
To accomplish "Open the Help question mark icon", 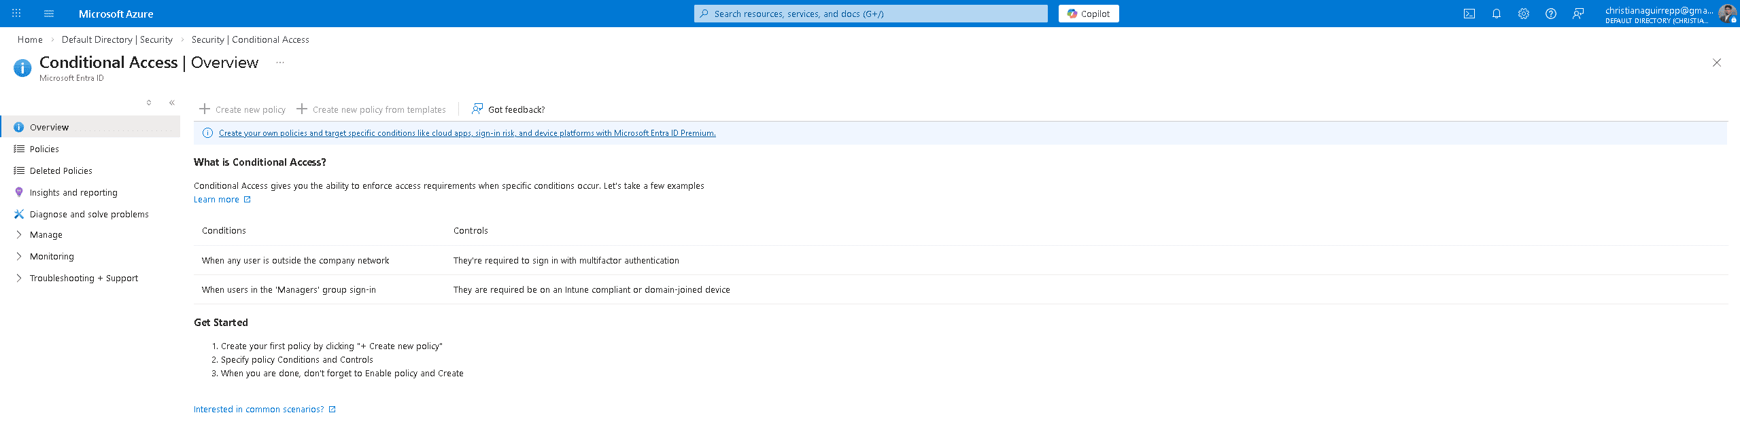I will click(x=1551, y=14).
